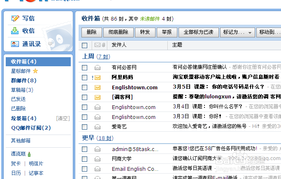281x179 pixels.
Task: Click the envelope icon for Email English Co... mail
Action: pos(98,169)
